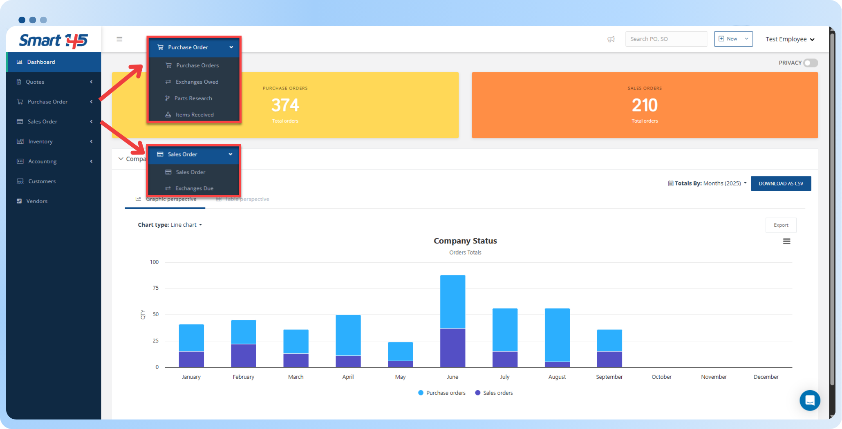Screen dimensions: 842x429
Task: Click the June purchase orders bar
Action: tap(452, 302)
